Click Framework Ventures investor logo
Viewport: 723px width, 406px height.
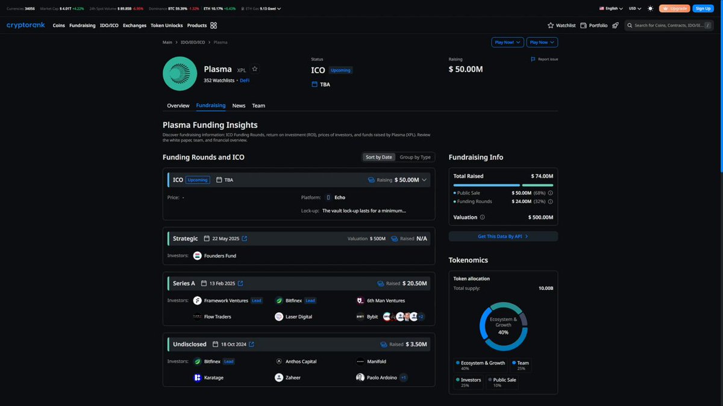pyautogui.click(x=197, y=300)
